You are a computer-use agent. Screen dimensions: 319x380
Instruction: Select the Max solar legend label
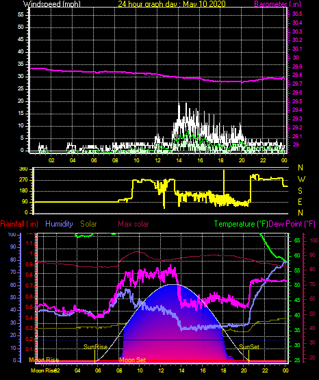(x=133, y=224)
